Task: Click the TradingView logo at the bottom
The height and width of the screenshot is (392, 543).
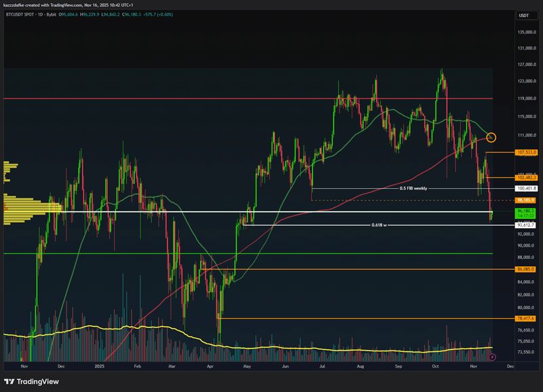Action: pos(31,382)
